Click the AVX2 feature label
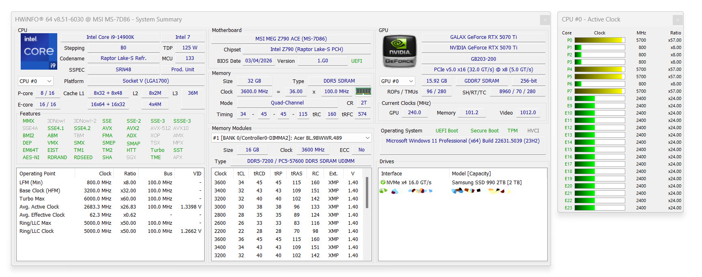 [x=133, y=128]
